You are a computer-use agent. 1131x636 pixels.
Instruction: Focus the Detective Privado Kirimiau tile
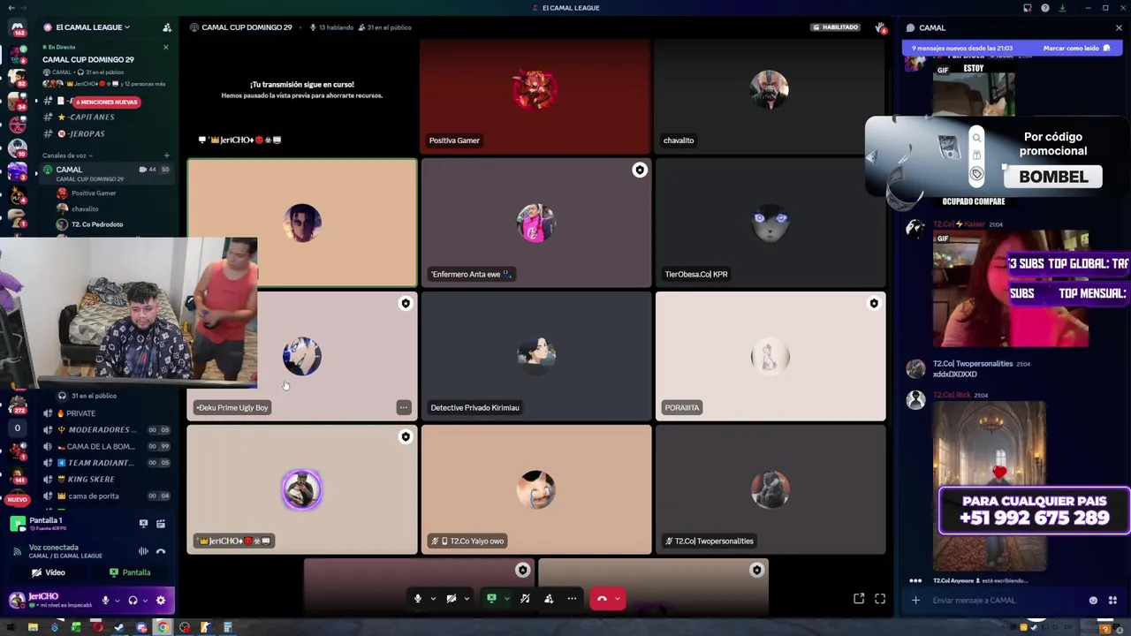[x=535, y=356]
